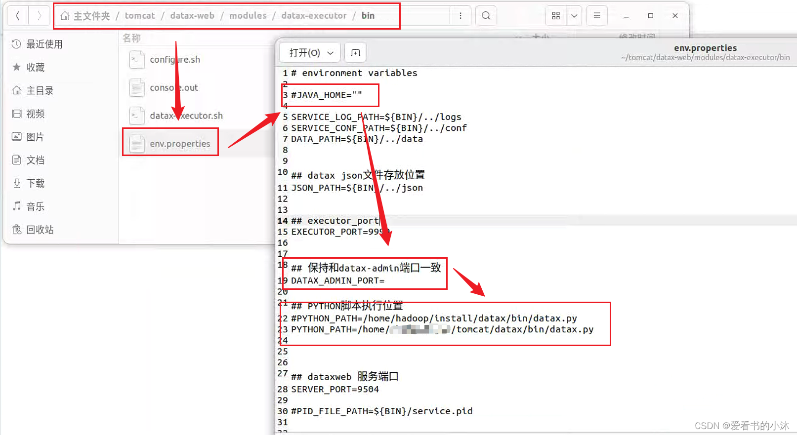797x435 pixels.
Task: Go back in file manager history
Action: click(18, 16)
